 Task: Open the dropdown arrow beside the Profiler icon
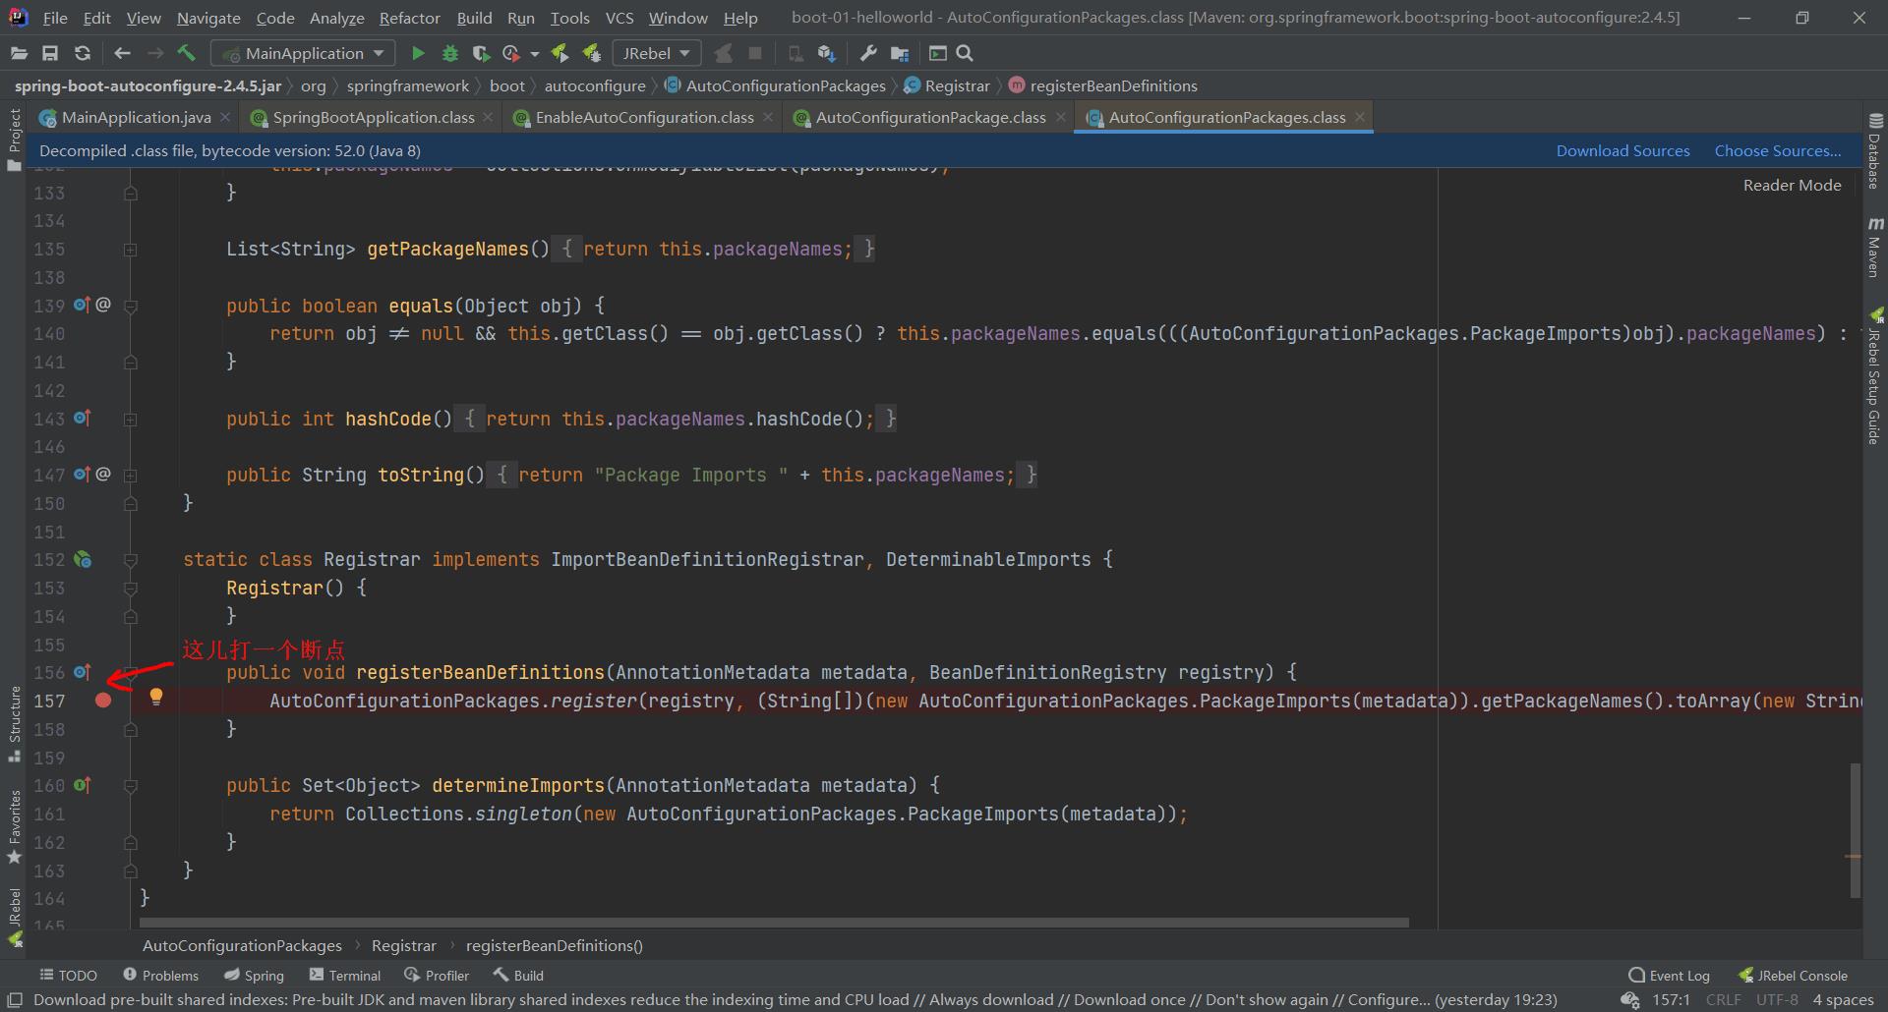pos(535,54)
